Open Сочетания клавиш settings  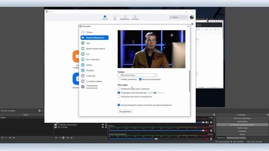click(x=94, y=81)
